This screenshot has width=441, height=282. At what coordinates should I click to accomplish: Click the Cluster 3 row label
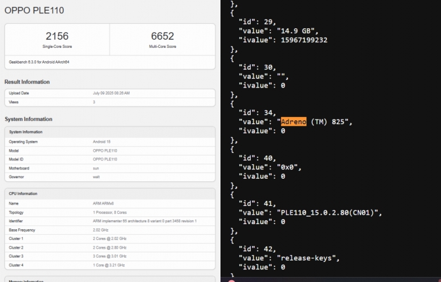[x=16, y=256]
